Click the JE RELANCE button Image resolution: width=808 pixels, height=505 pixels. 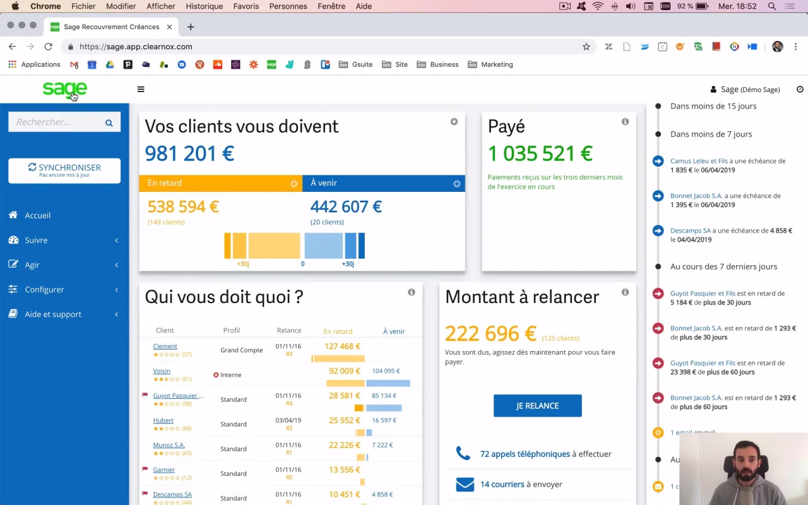pyautogui.click(x=537, y=406)
